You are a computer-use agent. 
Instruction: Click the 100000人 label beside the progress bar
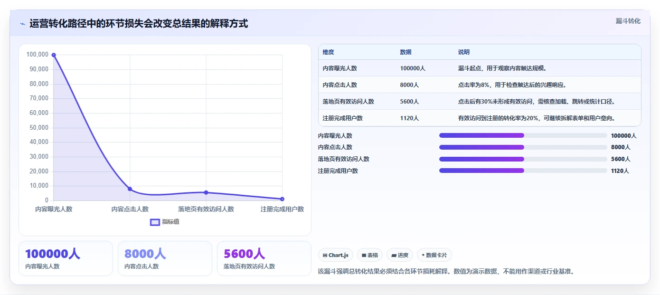coord(623,136)
